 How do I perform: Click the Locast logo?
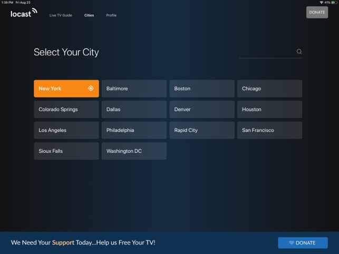click(x=24, y=13)
